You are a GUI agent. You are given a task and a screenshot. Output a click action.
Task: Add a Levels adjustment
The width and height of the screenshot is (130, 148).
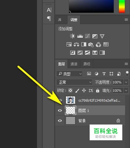(x=80, y=36)
